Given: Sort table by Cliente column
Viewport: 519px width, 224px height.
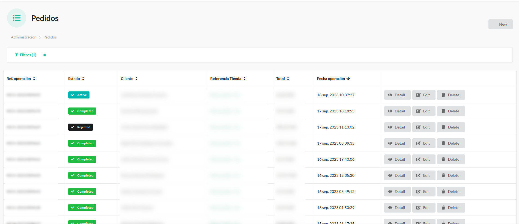Looking at the screenshot, I should tap(136, 79).
